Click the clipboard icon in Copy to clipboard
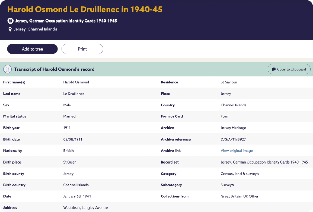Image resolution: width=313 pixels, height=212 pixels. (x=274, y=69)
